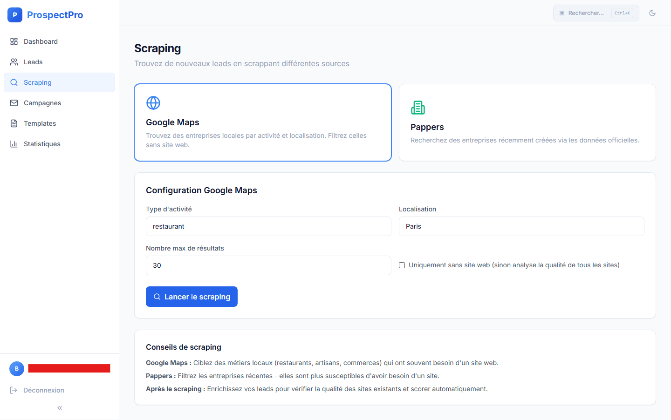Click the Statistiques bar chart icon
The height and width of the screenshot is (420, 671).
click(x=14, y=144)
